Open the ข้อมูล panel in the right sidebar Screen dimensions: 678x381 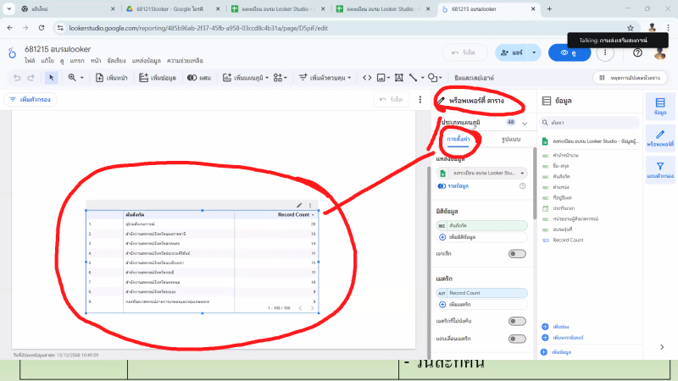click(x=660, y=106)
